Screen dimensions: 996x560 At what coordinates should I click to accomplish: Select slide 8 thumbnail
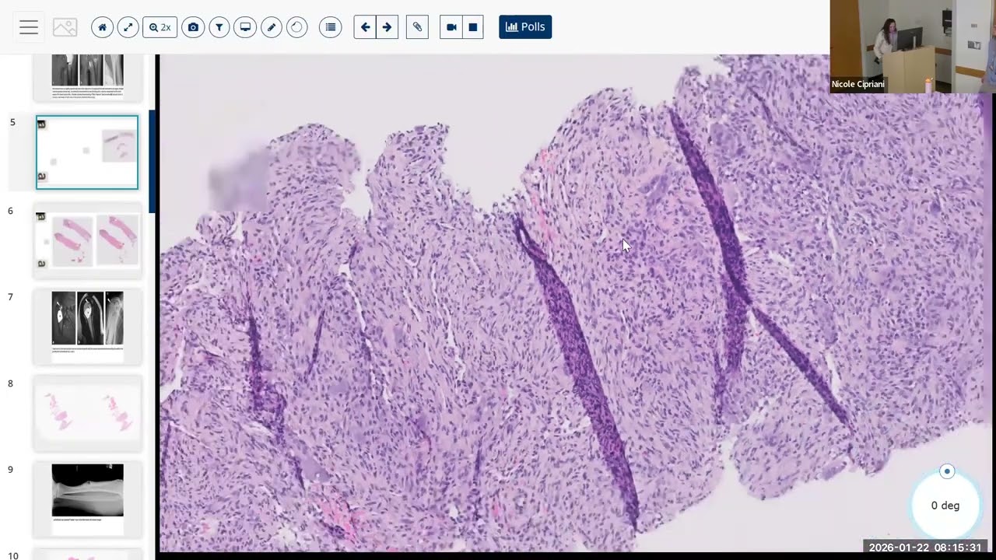(x=87, y=413)
